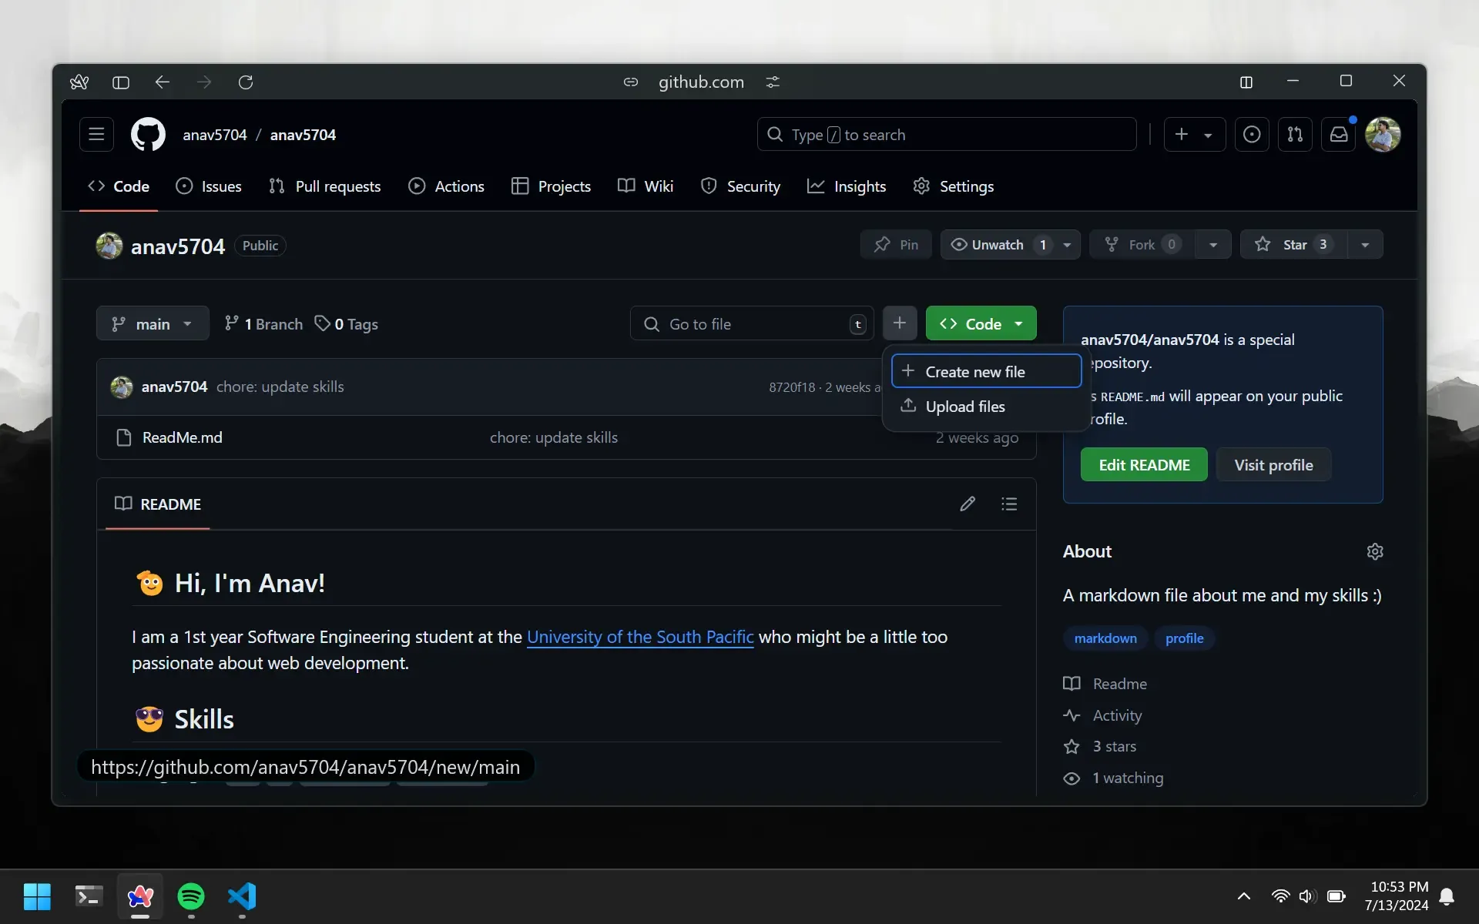Open the Security tab
Screen dimensions: 1479x924
point(740,186)
